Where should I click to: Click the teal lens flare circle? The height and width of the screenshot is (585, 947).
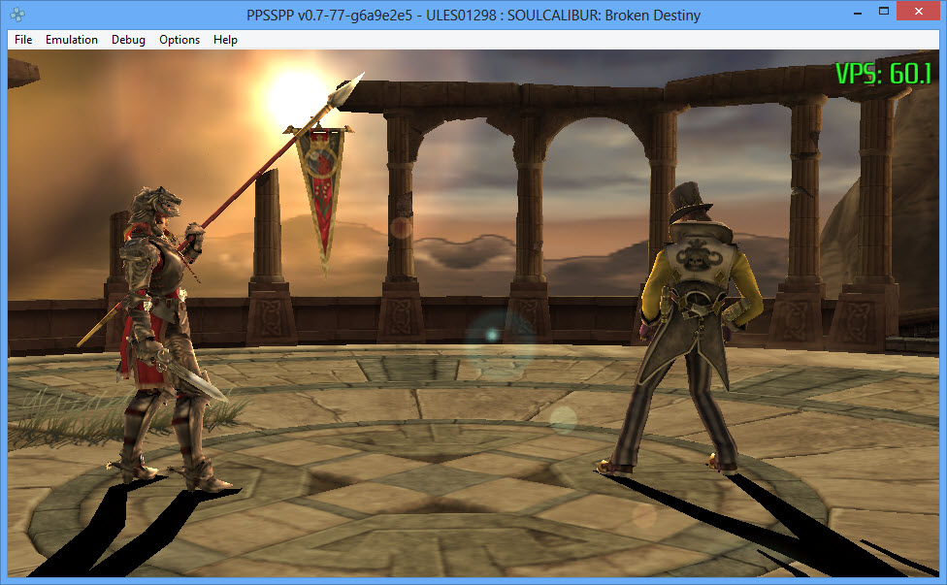click(x=492, y=336)
